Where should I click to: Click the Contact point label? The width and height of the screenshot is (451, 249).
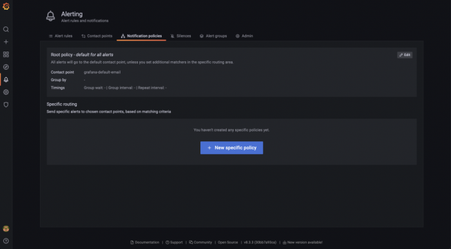tap(62, 72)
